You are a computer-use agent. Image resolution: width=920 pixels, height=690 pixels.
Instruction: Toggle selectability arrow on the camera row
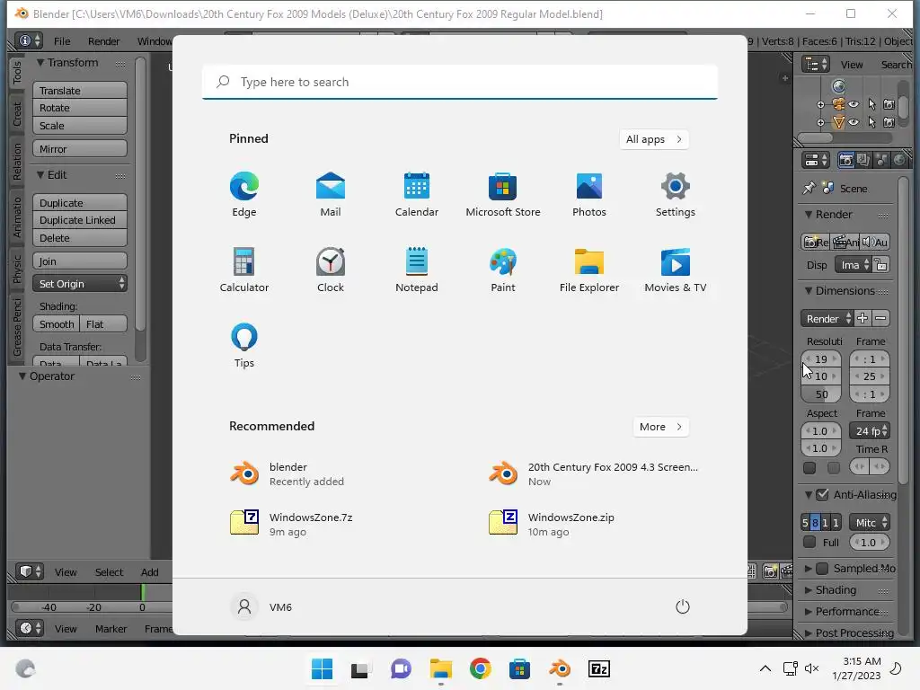pos(871,104)
